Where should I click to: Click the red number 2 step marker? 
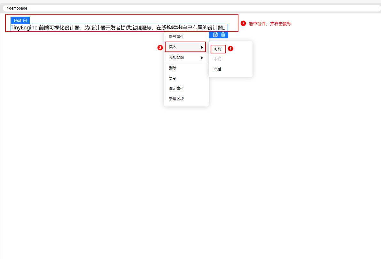click(x=160, y=47)
